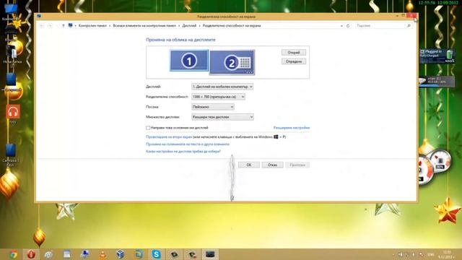Select monitor 2 in the display preview
Image resolution: width=462 pixels, height=260 pixels.
coord(232,62)
